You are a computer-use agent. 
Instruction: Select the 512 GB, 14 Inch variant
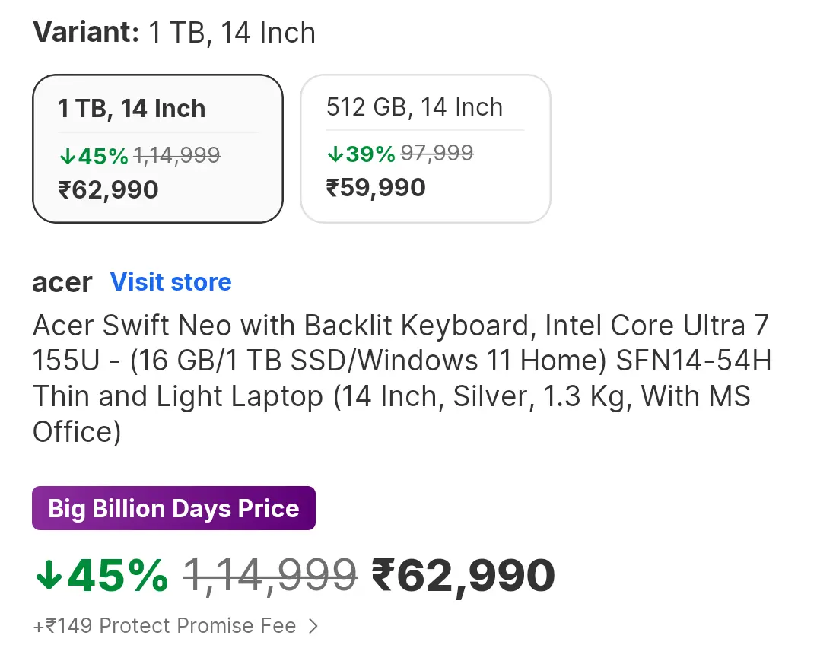click(425, 148)
